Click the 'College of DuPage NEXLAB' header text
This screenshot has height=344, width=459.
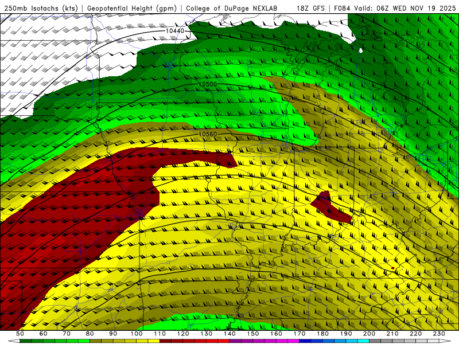(x=232, y=9)
